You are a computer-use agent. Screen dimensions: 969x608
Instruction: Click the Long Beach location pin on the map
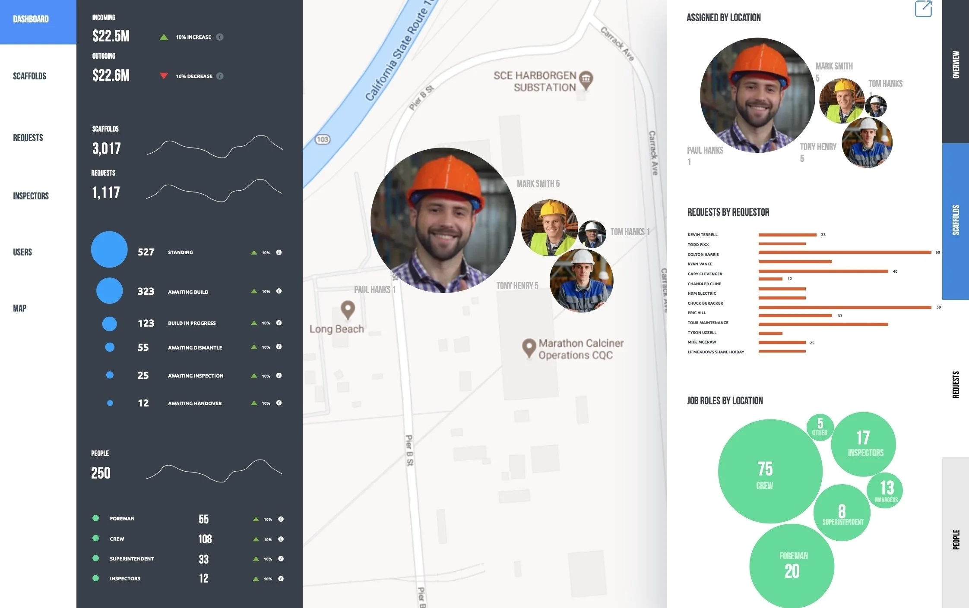pyautogui.click(x=348, y=309)
